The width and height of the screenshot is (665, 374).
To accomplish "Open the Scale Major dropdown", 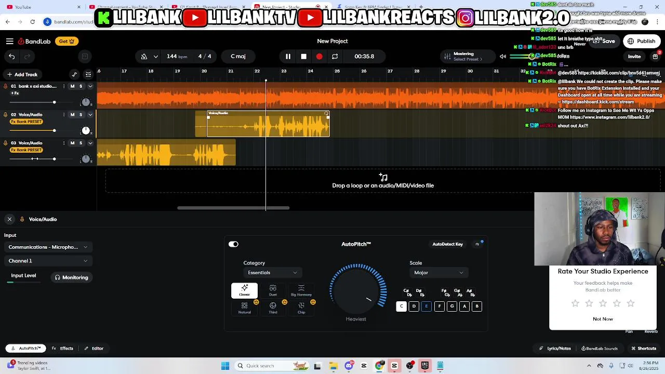I will coord(438,273).
